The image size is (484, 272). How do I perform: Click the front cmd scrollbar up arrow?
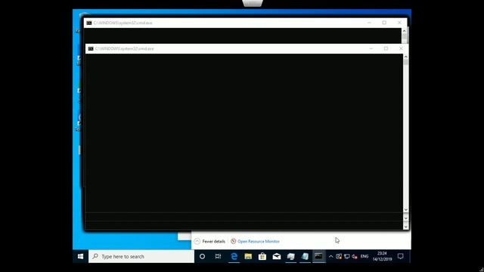click(x=406, y=57)
